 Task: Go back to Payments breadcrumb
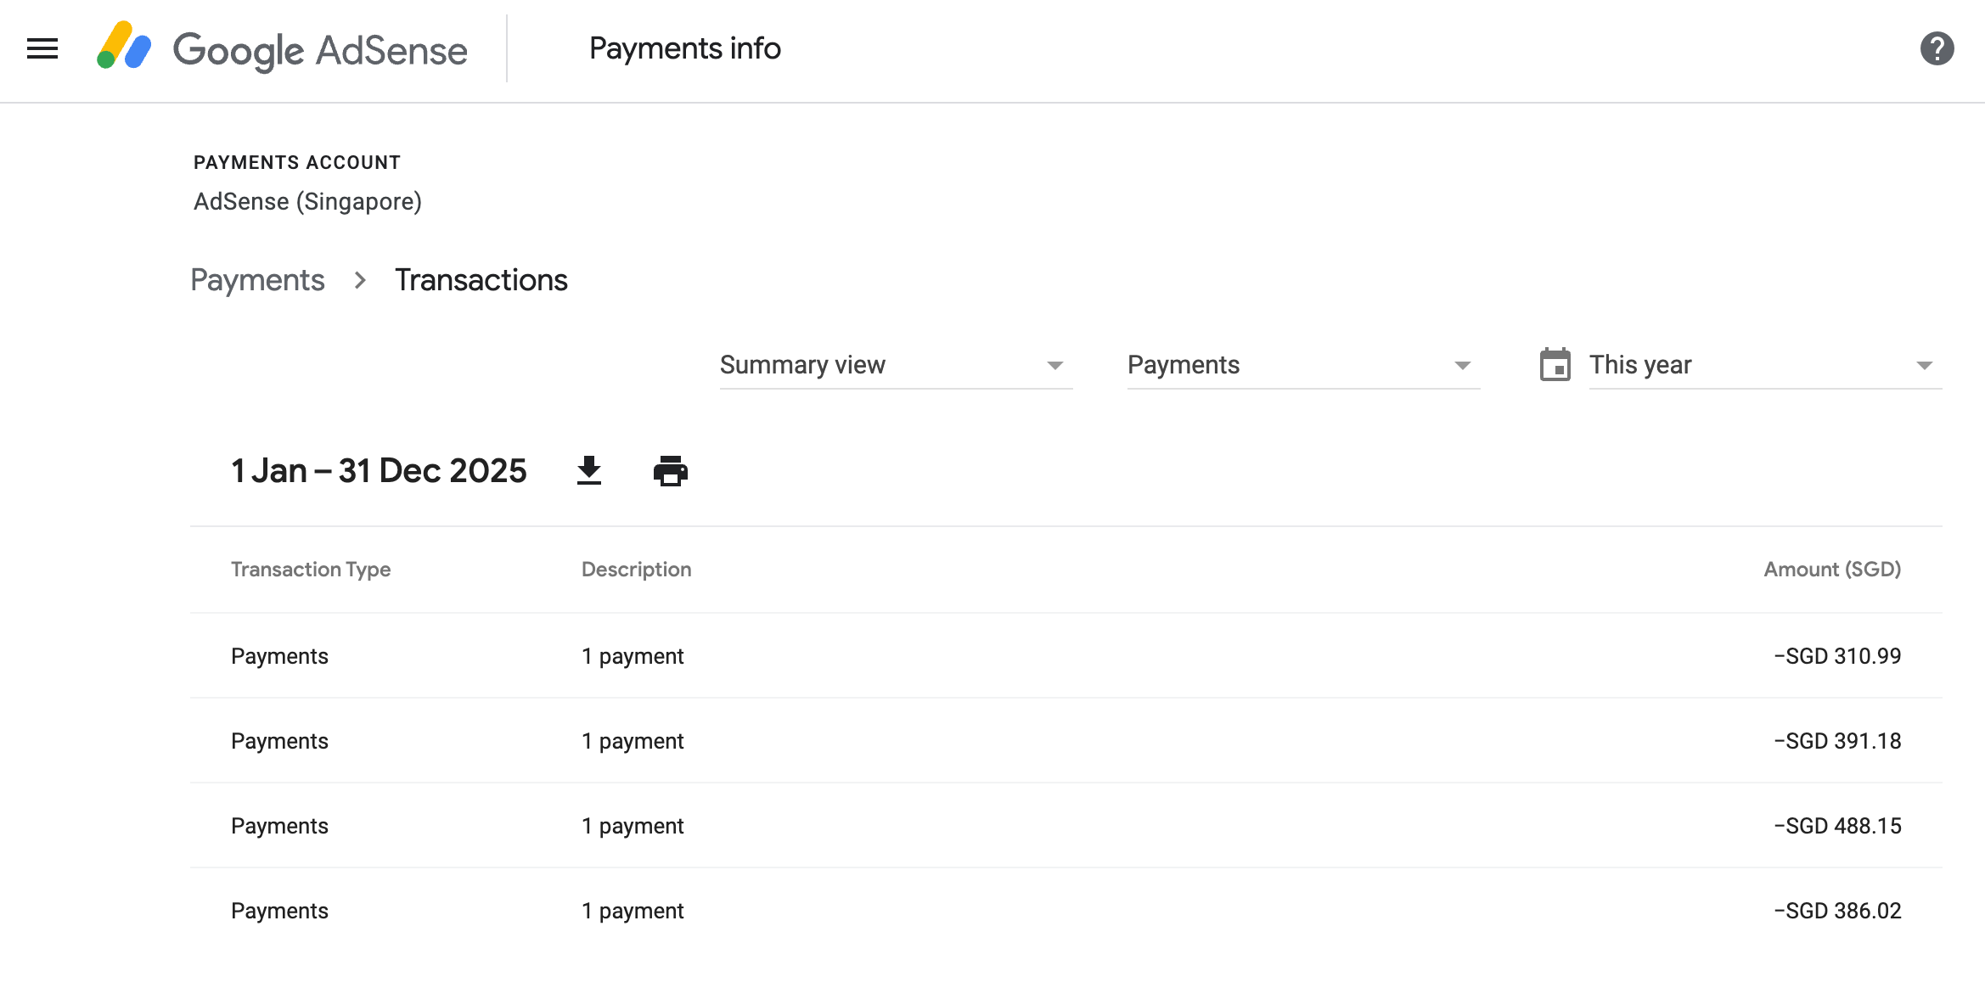[x=257, y=280]
